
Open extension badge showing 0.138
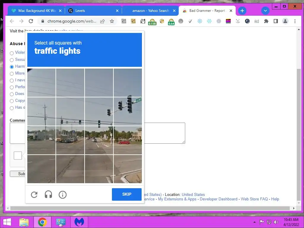[x=152, y=22]
